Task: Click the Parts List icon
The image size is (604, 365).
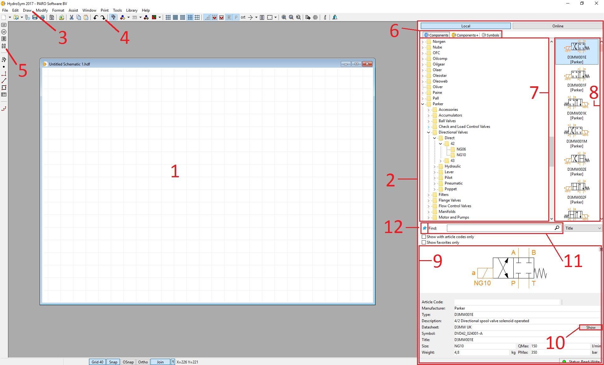Action: pyautogui.click(x=262, y=17)
